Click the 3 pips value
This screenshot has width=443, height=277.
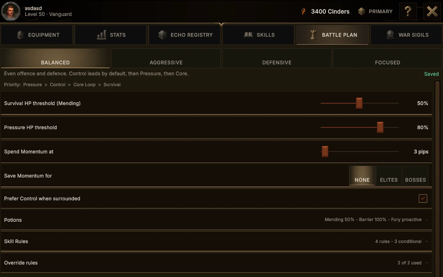421,152
